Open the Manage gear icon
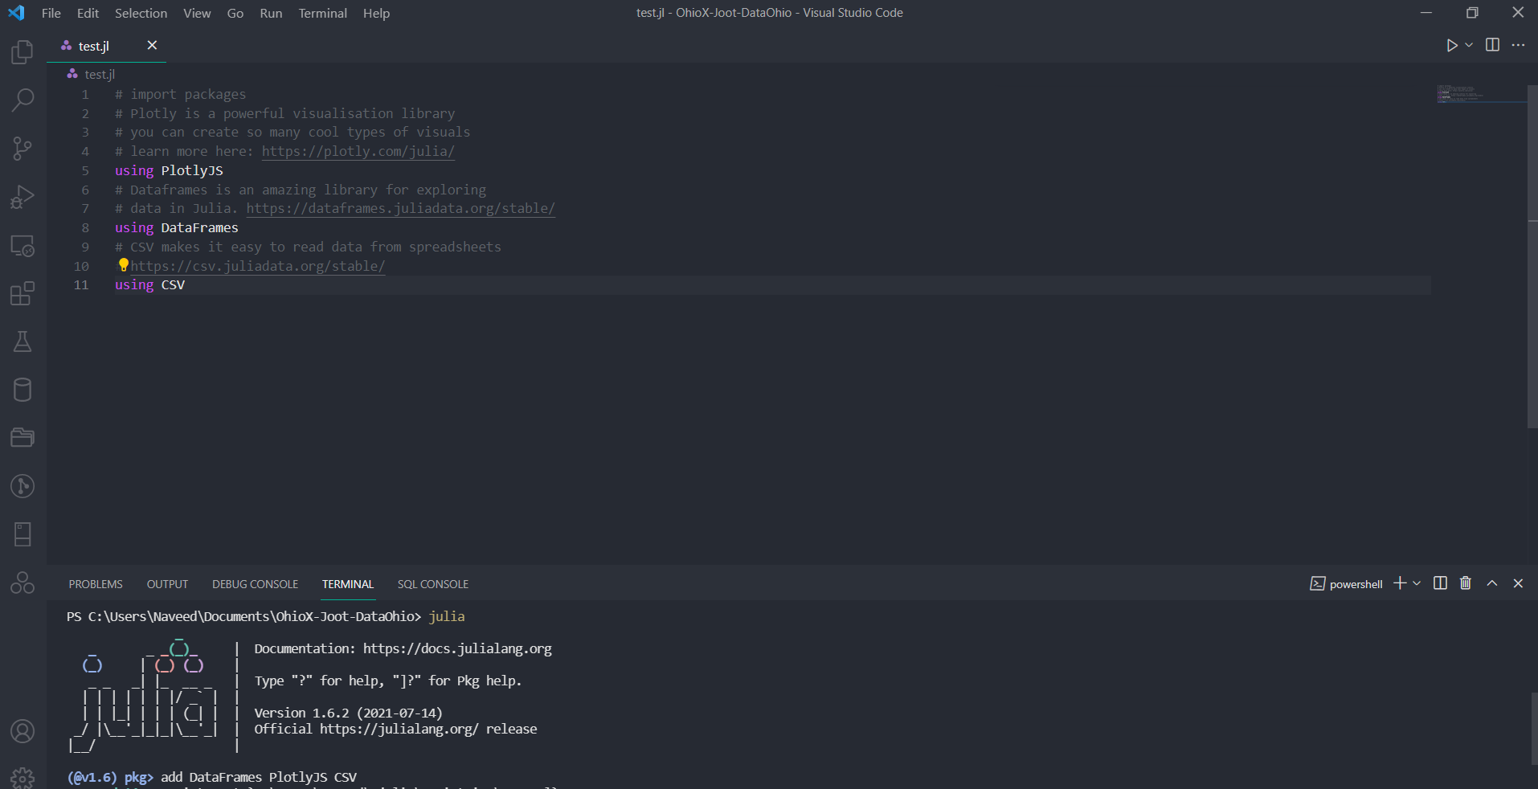The height and width of the screenshot is (789, 1538). (x=22, y=778)
